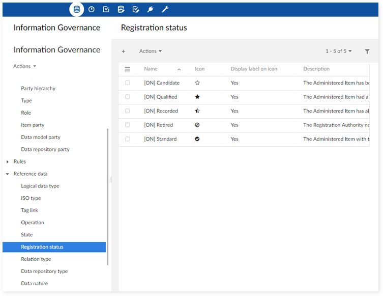Click the database icon in the top bar
The height and width of the screenshot is (296, 383).
tap(76, 9)
